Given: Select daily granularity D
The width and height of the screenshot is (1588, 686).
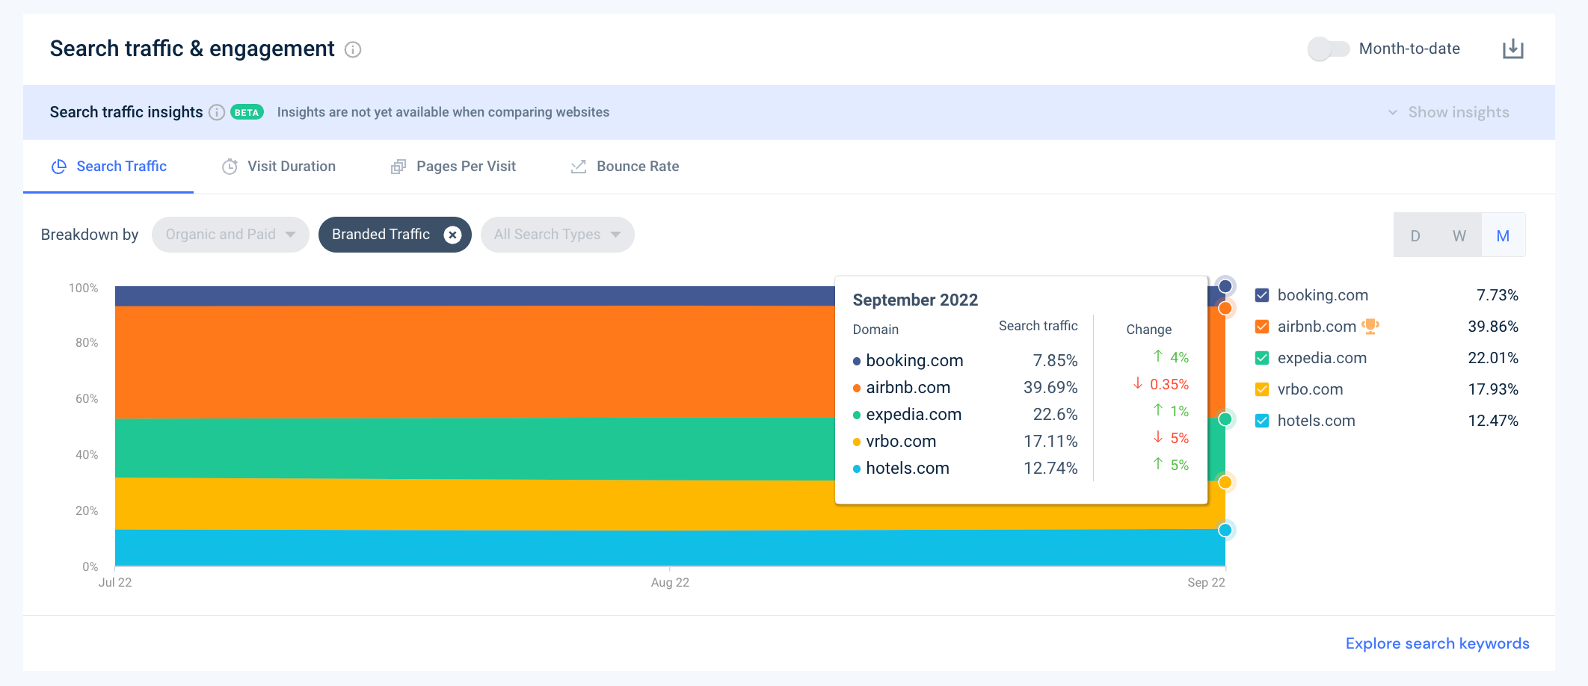Looking at the screenshot, I should tap(1415, 235).
